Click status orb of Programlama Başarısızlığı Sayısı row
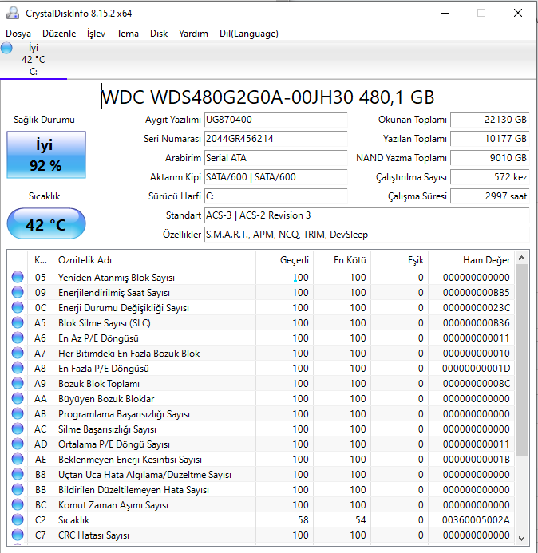 click(x=18, y=413)
